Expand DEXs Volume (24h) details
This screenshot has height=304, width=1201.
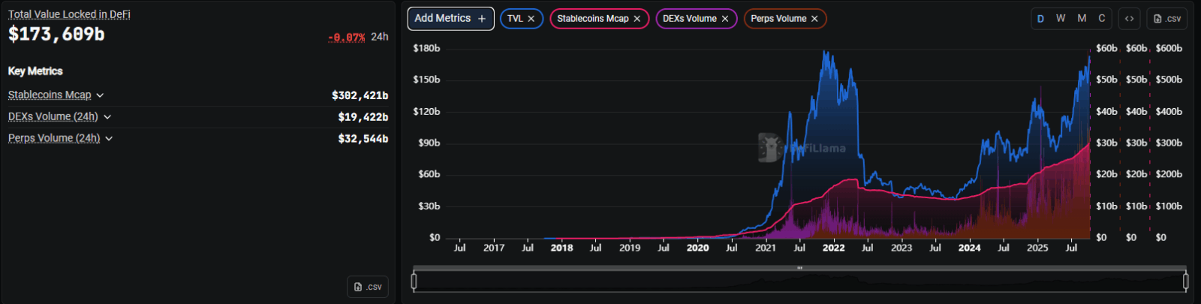coord(107,117)
